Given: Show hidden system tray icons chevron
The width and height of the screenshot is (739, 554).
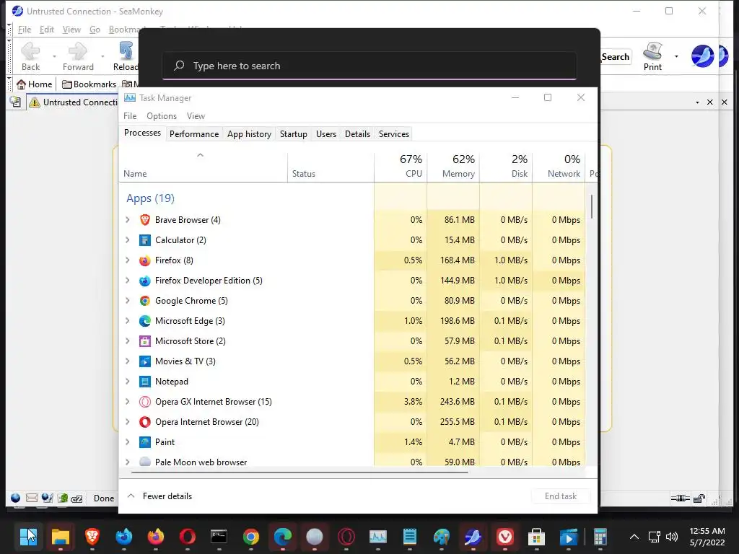Looking at the screenshot, I should click(634, 537).
